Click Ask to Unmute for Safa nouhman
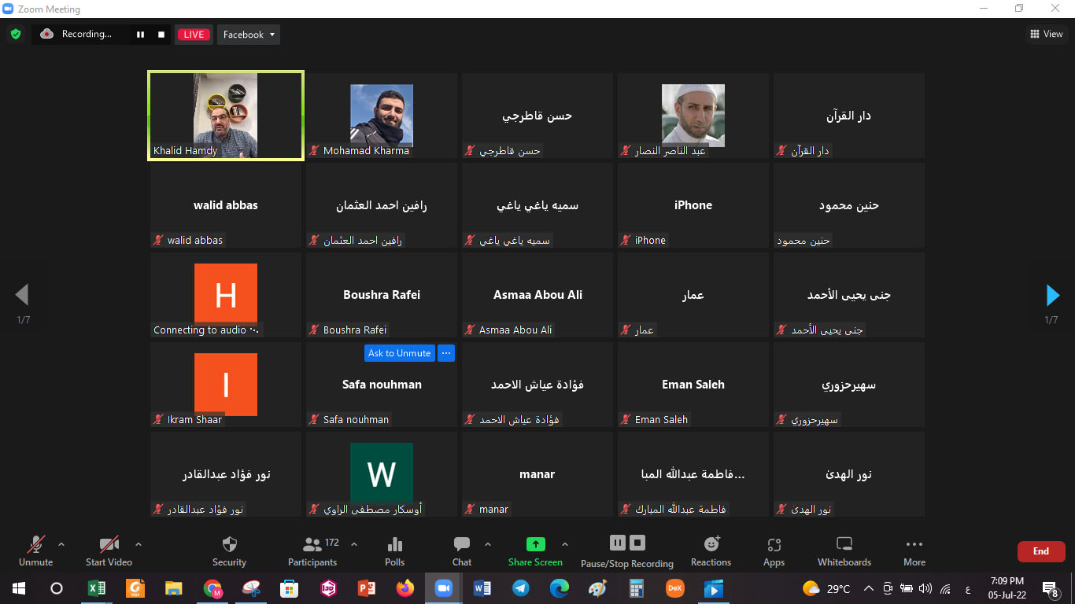 click(399, 353)
